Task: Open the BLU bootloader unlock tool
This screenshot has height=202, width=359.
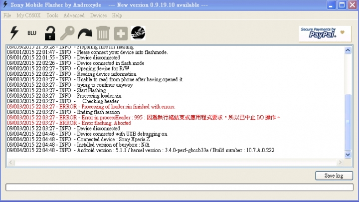Action: point(32,33)
